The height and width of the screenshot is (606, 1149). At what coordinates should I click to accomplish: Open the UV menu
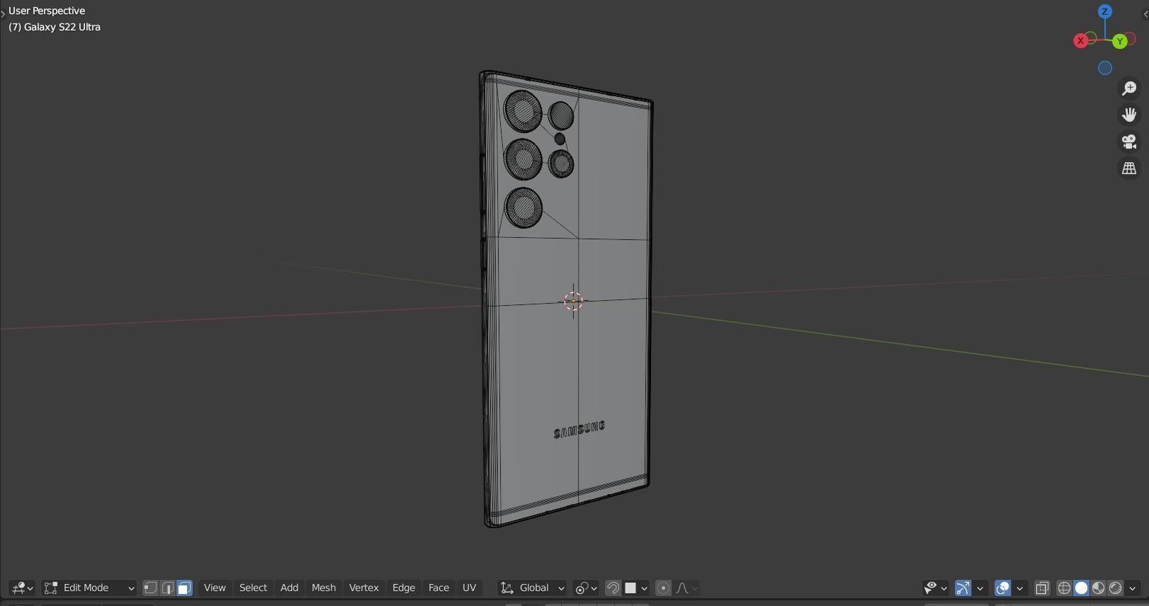[469, 588]
